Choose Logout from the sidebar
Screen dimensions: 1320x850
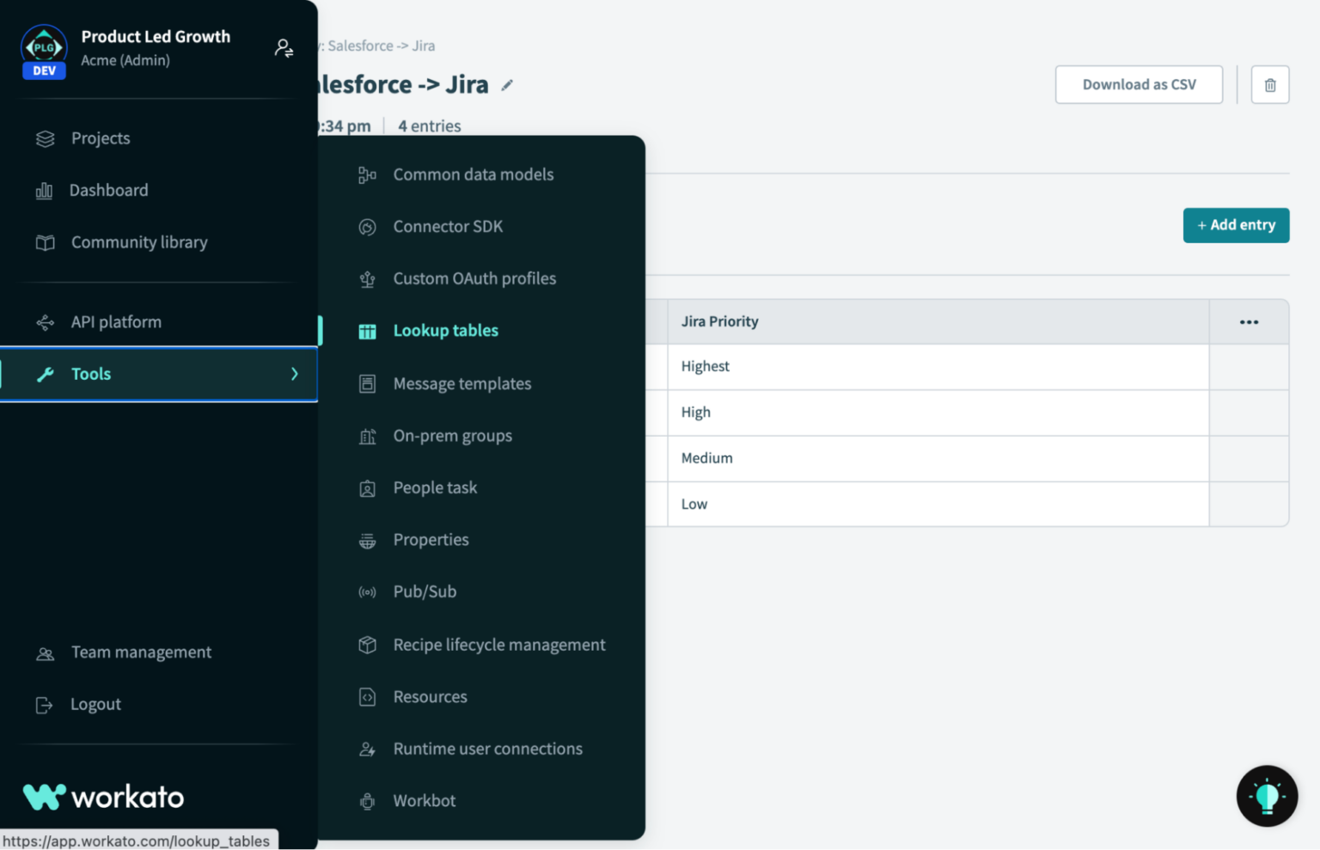[x=95, y=704]
